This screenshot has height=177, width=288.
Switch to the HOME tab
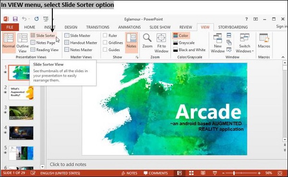(30, 27)
